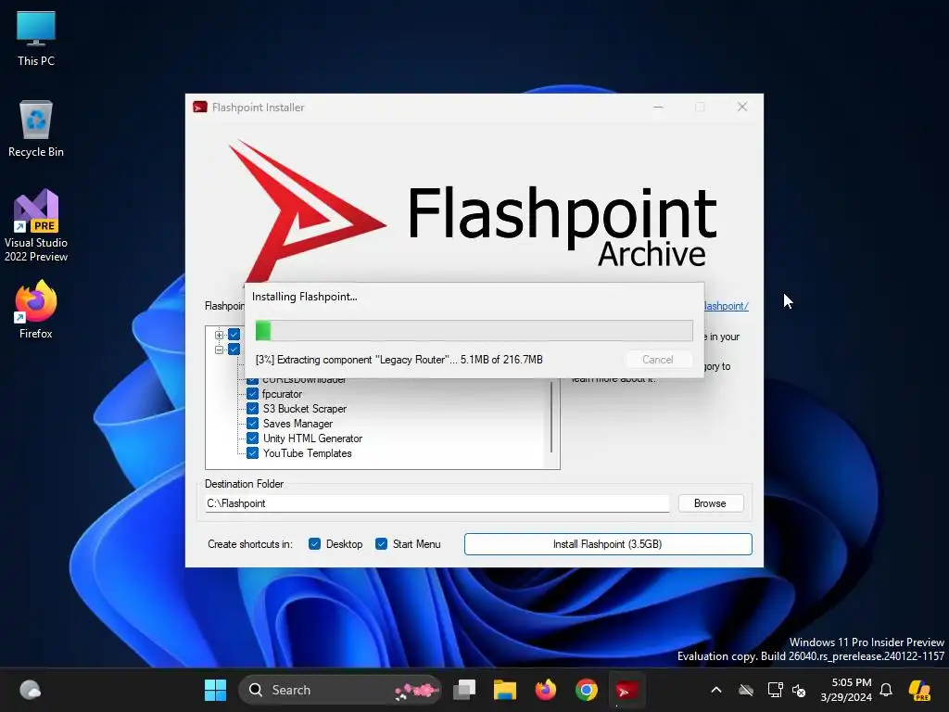Select the Unity HTML Generator item
The width and height of the screenshot is (949, 712).
(312, 439)
